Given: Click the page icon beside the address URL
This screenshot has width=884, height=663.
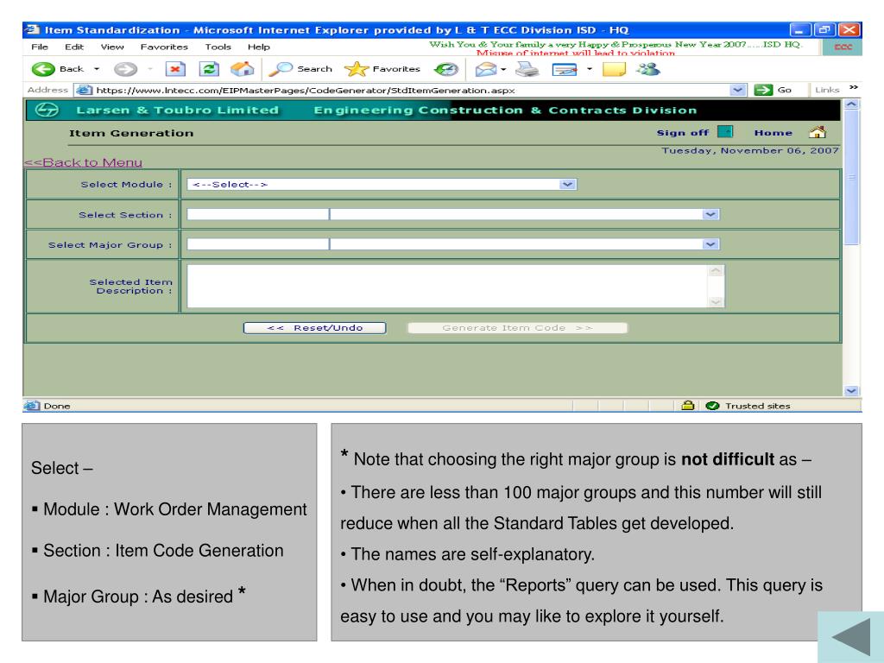Looking at the screenshot, I should click(x=84, y=90).
